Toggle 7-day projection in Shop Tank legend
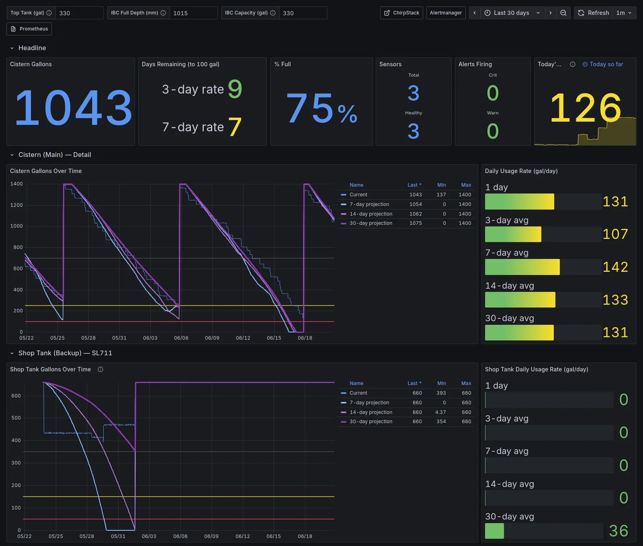Screen dimensions: 643x546 [x=369, y=403]
